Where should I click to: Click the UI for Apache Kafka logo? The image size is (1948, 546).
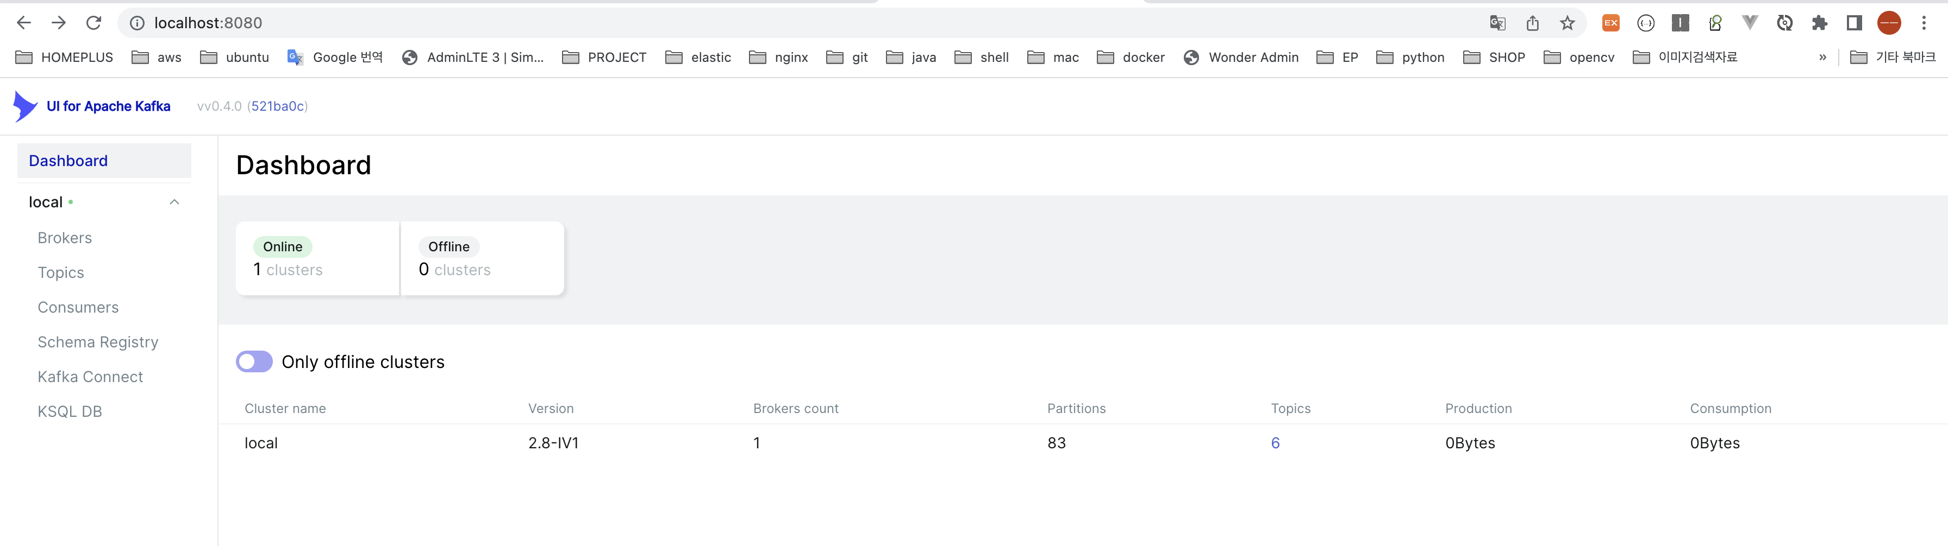(x=25, y=106)
